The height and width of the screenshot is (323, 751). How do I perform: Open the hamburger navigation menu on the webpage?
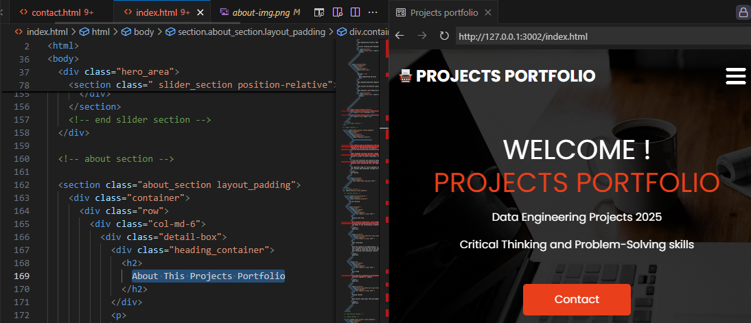click(736, 75)
